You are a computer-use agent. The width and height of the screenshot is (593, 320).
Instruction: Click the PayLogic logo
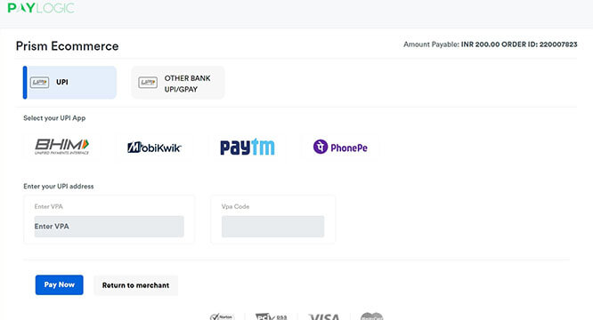click(41, 7)
